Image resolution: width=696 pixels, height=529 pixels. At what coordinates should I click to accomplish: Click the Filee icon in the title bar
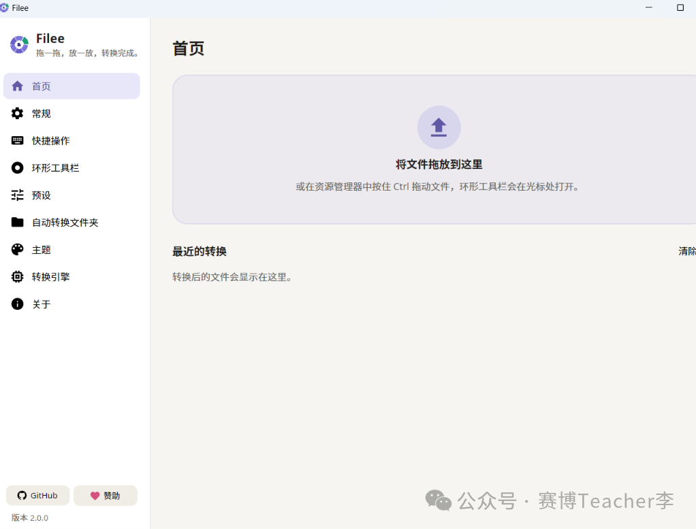coord(5,7)
